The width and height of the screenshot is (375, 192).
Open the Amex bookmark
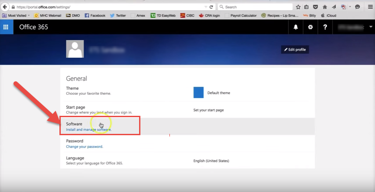[x=138, y=15]
